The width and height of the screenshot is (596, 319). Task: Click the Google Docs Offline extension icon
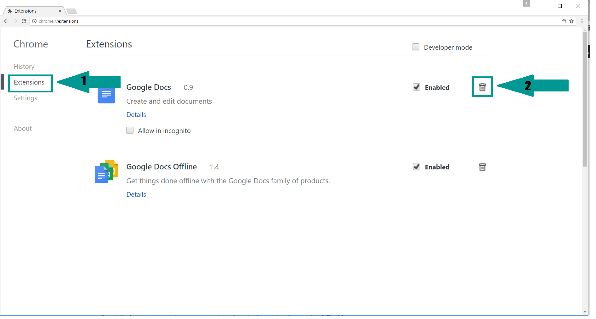click(106, 172)
